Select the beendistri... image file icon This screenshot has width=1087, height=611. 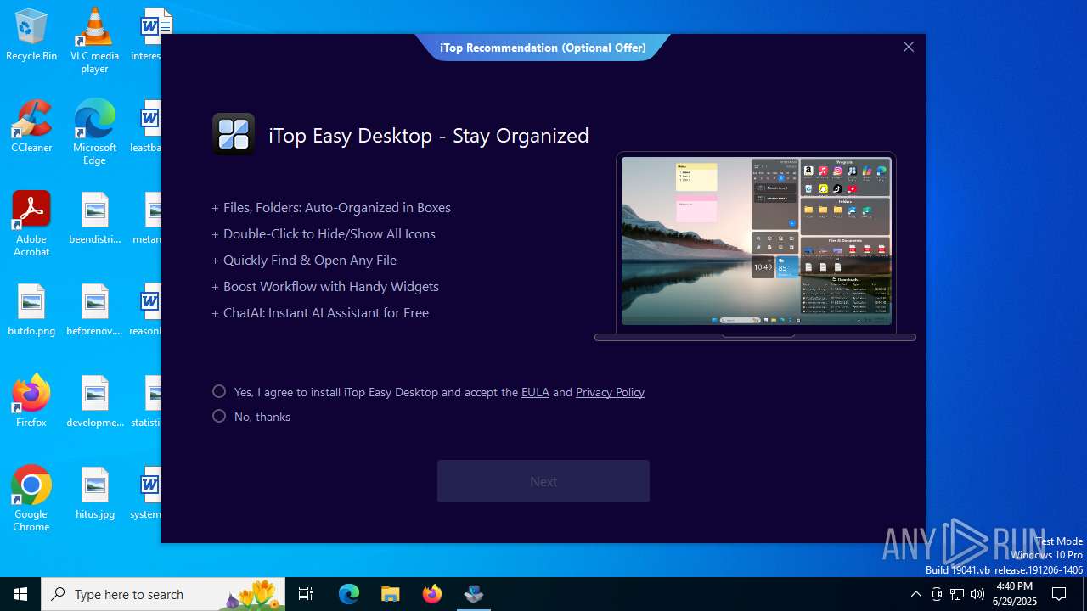pyautogui.click(x=94, y=218)
